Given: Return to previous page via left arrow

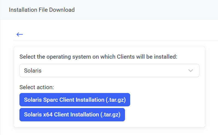Looking at the screenshot, I should 19,34.
